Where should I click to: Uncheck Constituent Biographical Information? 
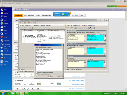[x=37, y=50]
